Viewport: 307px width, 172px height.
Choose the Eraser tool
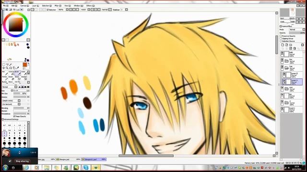[x=12, y=78]
